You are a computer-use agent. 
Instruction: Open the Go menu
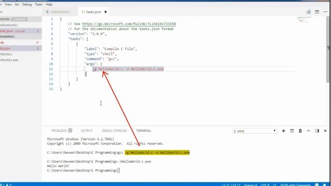point(17,4)
